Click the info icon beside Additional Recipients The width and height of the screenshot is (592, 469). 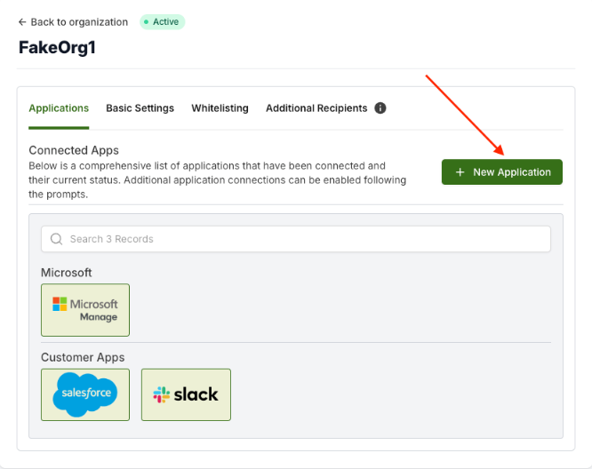point(380,108)
